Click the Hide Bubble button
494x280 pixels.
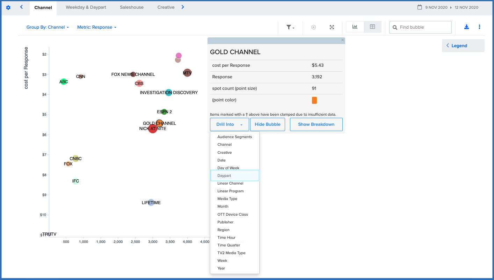pos(268,124)
